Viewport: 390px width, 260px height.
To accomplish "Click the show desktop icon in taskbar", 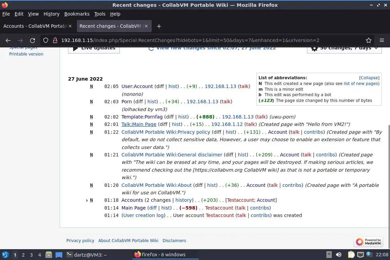I will pos(59,255).
